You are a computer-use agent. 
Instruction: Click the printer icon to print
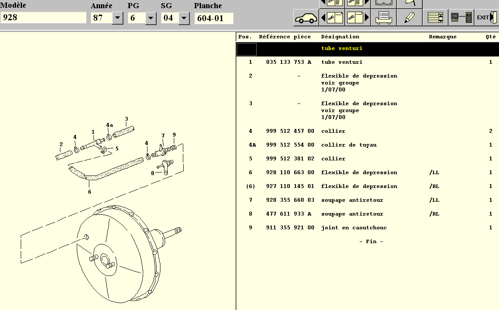pos(384,18)
